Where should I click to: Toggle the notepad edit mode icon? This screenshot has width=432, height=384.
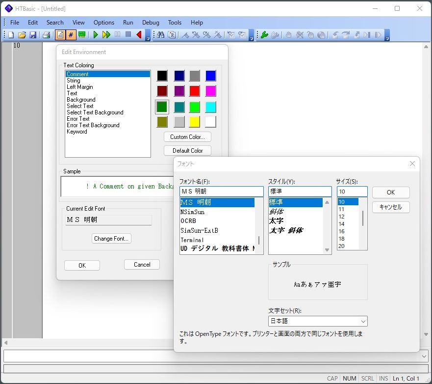(x=60, y=35)
